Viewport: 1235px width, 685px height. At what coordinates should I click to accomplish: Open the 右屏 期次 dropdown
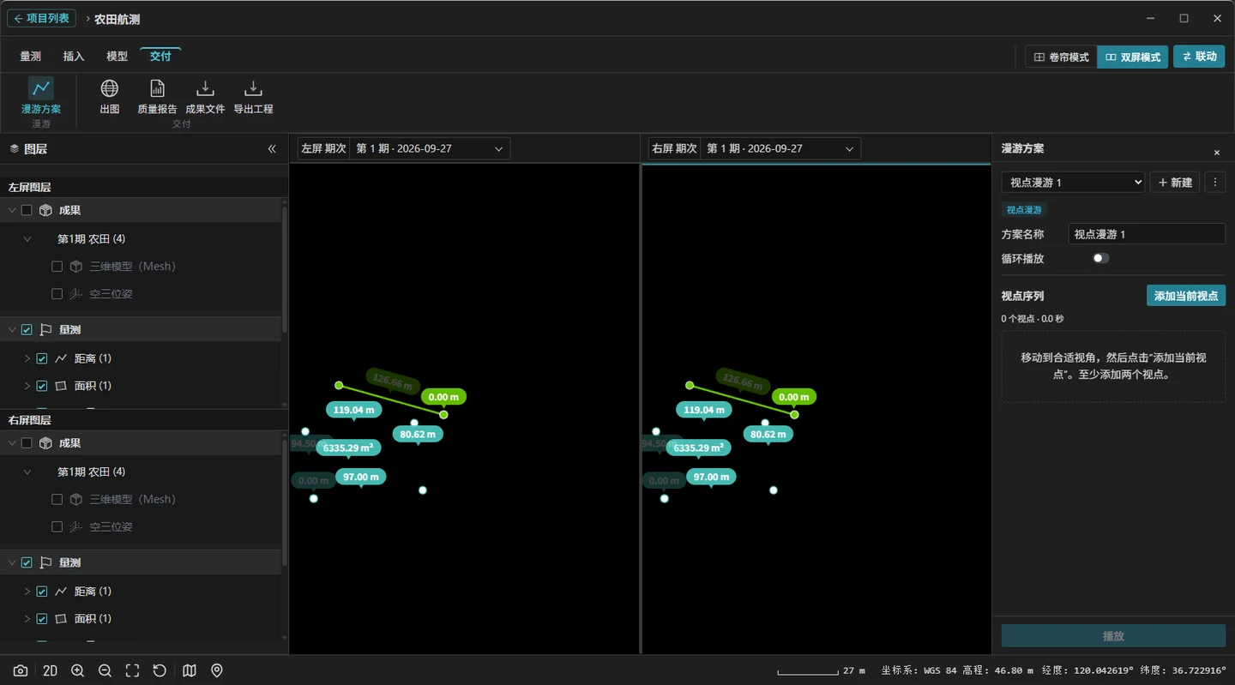pos(780,148)
